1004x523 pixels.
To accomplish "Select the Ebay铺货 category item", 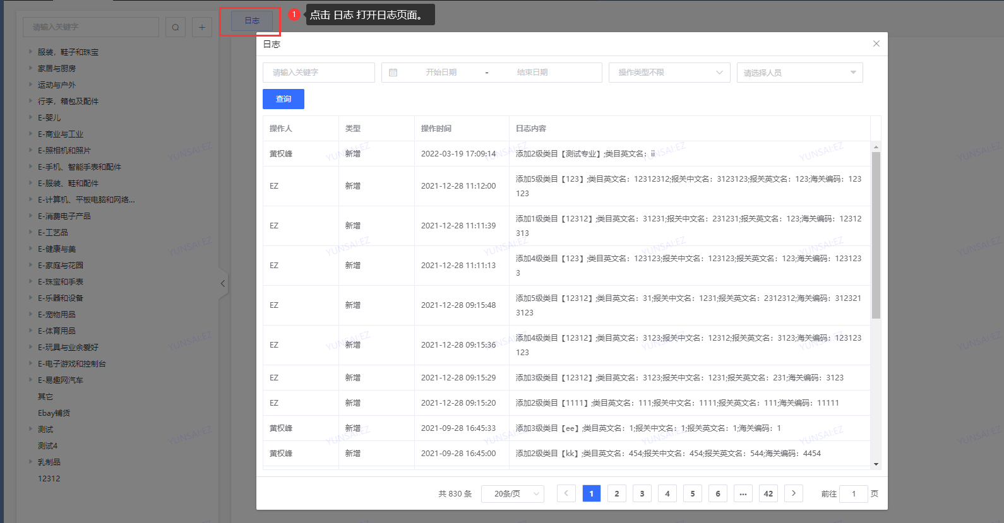I will 54,413.
